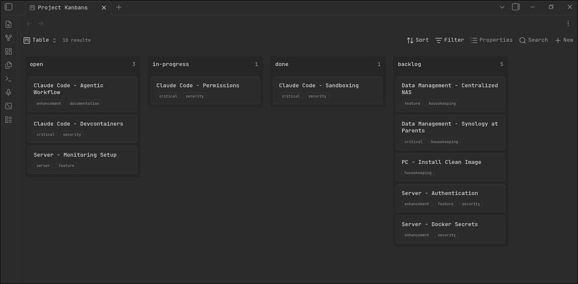Open the Properties settings
This screenshot has height=284, width=578.
click(492, 40)
